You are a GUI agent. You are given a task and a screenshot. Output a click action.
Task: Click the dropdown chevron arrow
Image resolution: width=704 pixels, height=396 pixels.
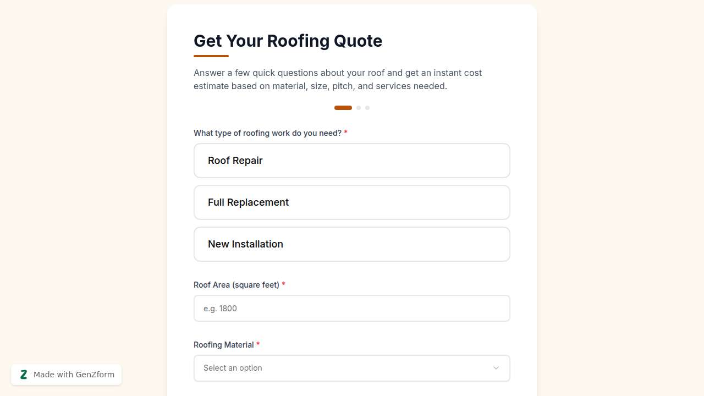pos(496,368)
